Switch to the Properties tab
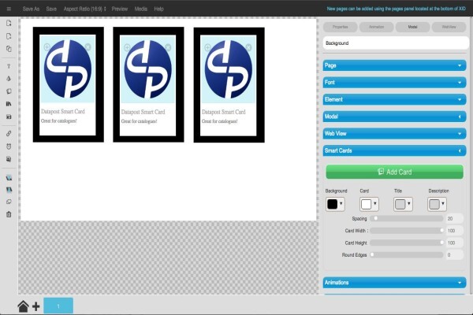Screen dimensions: 473x315 coord(341,27)
